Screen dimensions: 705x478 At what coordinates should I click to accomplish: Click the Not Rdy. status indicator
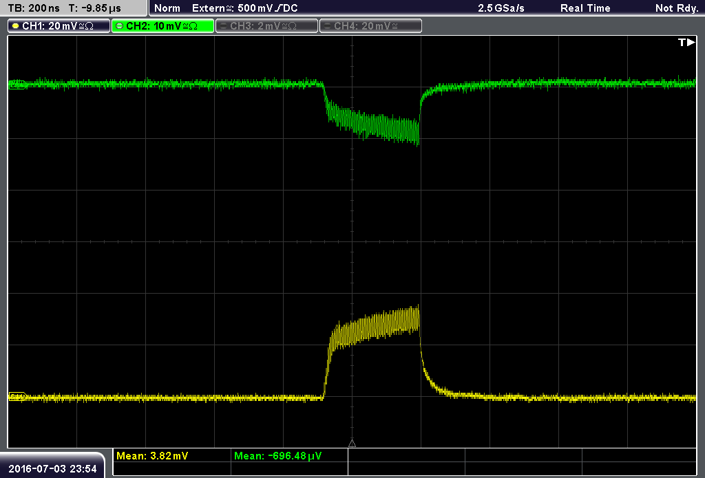[676, 8]
